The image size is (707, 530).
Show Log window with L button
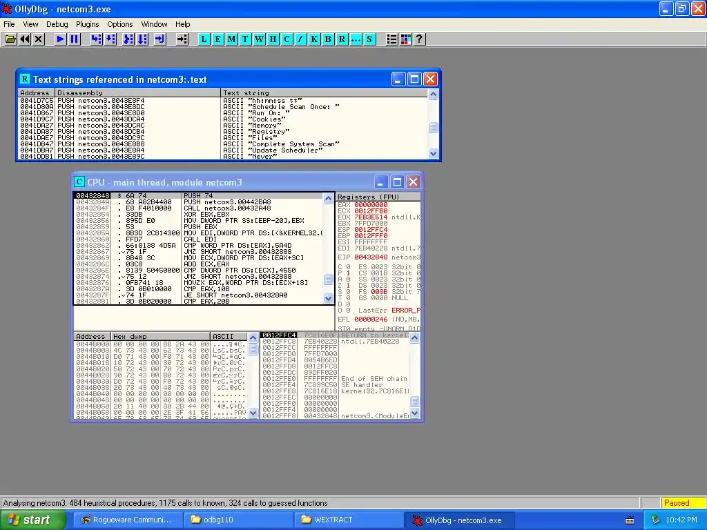204,39
